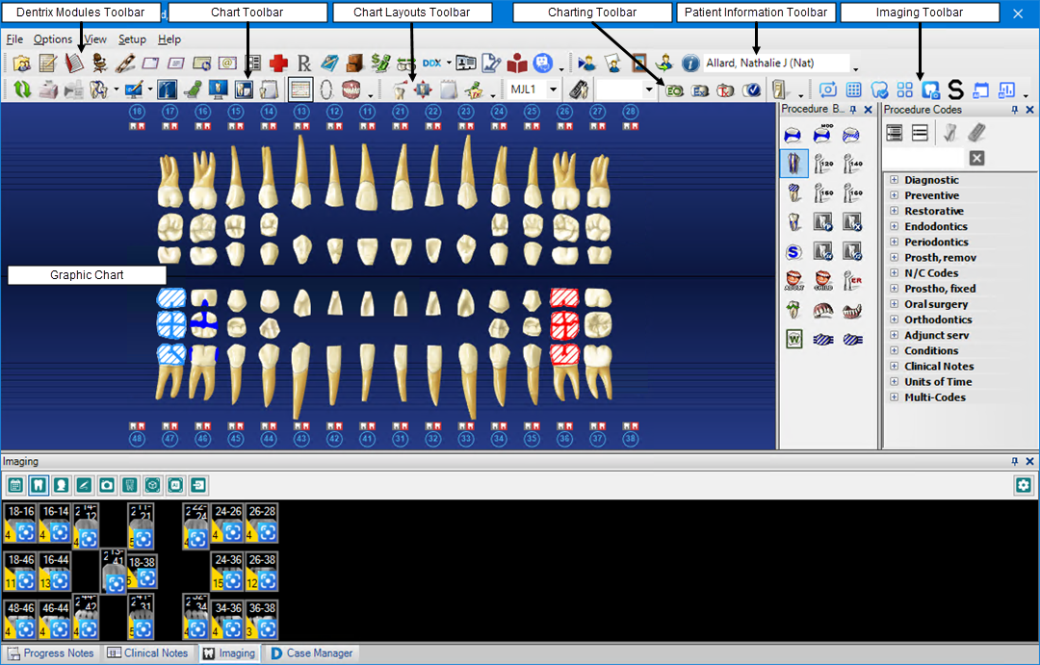Toggle the pin on Imaging panel
This screenshot has height=665, width=1040.
coord(1014,461)
